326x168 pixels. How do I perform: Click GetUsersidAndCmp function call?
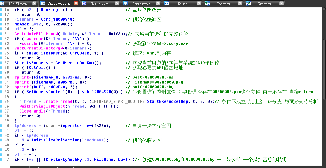75,63
